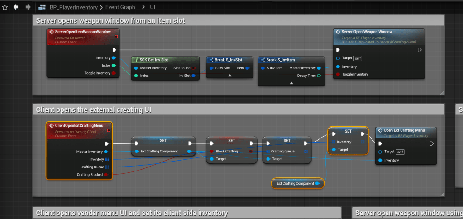This screenshot has height=219, width=463.
Task: Click Inventory array input on SET node
Action: tap(334, 142)
